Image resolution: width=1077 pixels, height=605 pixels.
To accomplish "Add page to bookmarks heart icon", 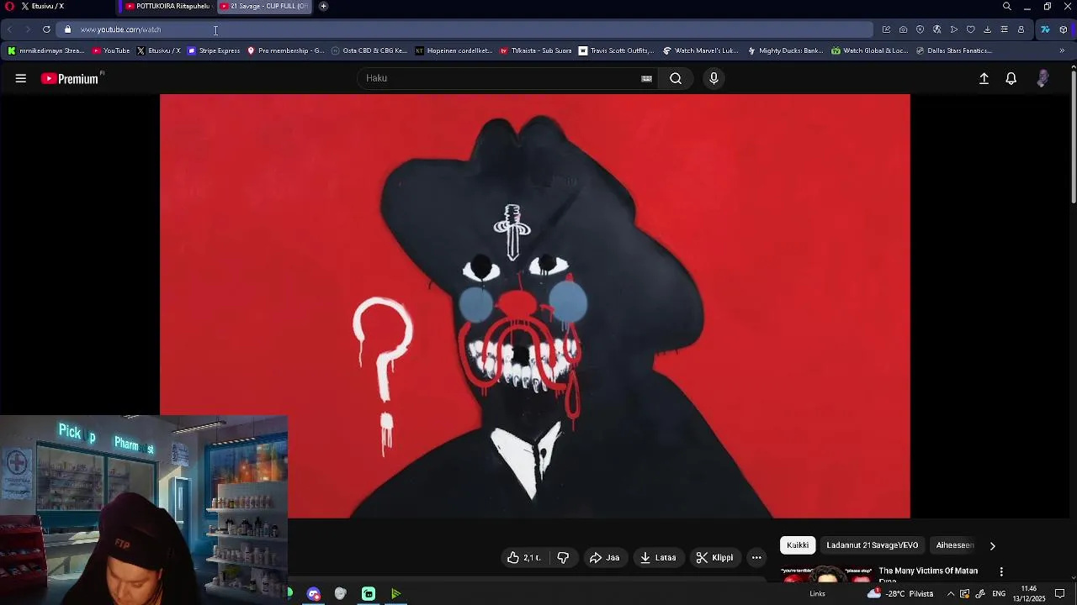I will click(970, 29).
